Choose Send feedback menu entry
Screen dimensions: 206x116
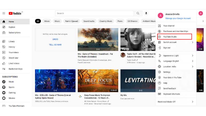tap(176, 88)
